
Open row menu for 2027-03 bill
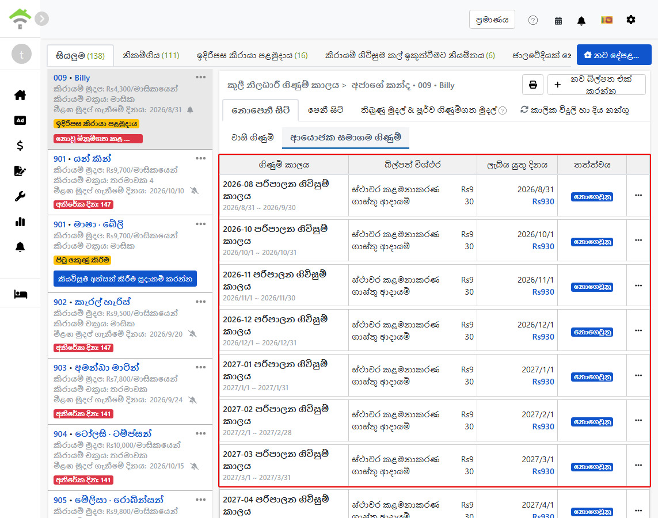638,464
